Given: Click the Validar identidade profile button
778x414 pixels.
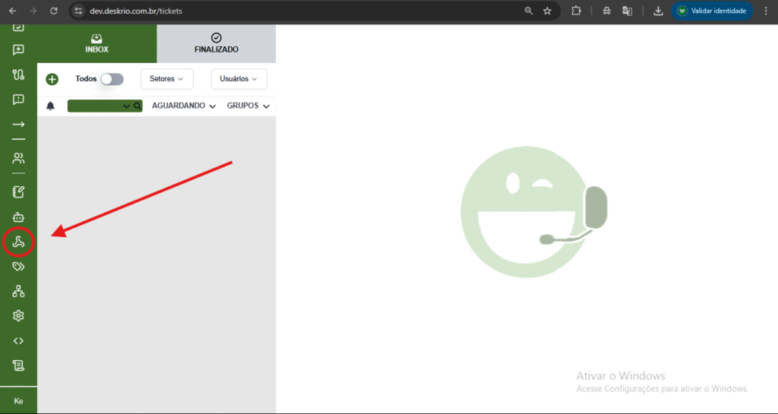Looking at the screenshot, I should pos(712,11).
